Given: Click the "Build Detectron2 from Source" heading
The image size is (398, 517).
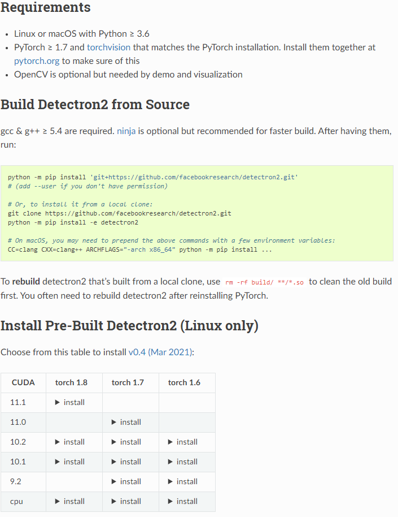Looking at the screenshot, I should tap(95, 105).
